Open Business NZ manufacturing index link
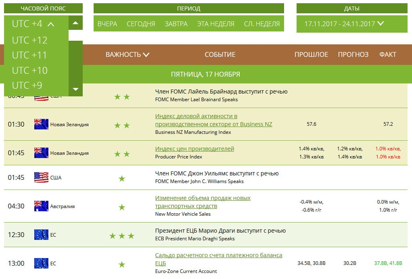Viewport: 412px width, 279px height. pos(213,120)
